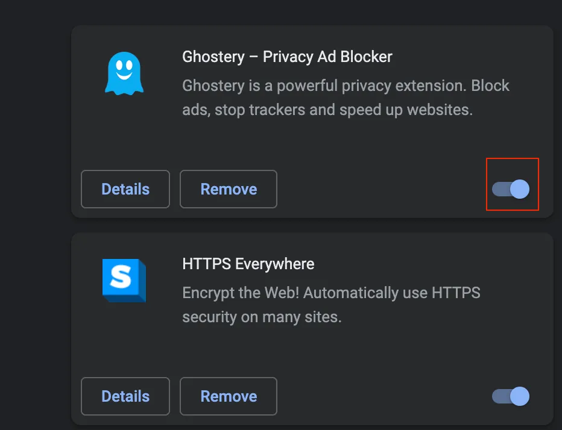Click the HTTPS Everywhere blue S icon

click(x=124, y=280)
